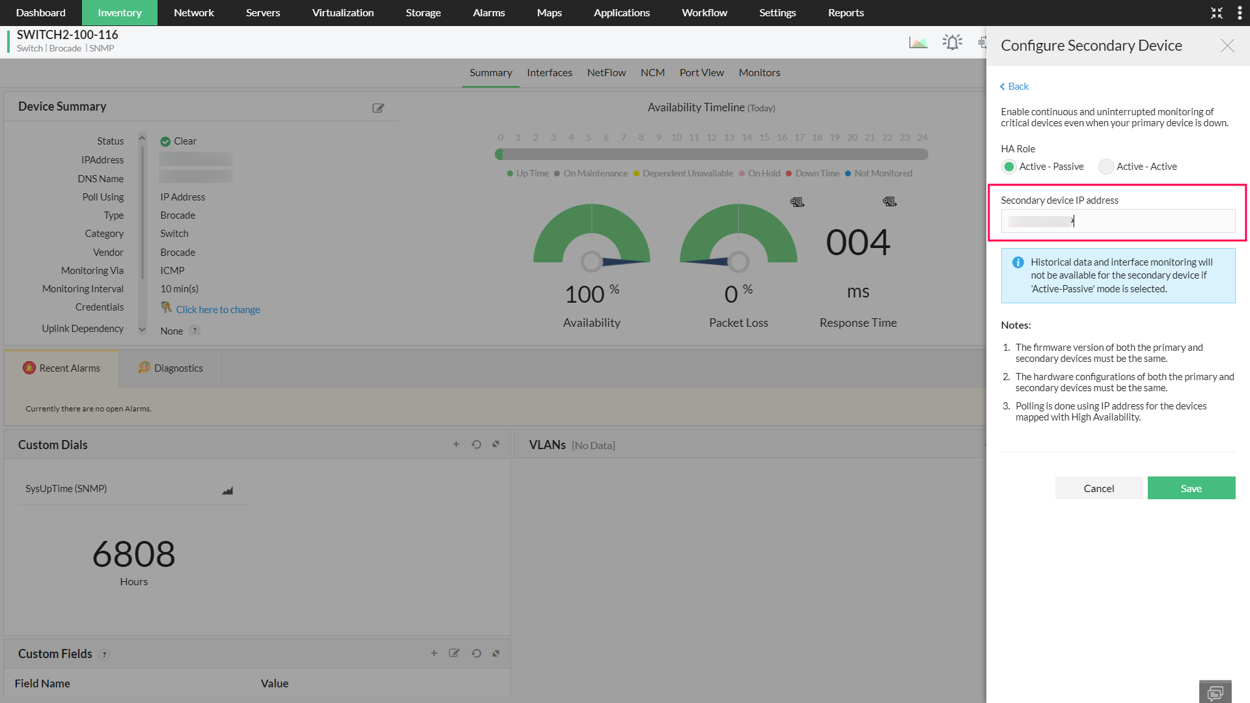This screenshot has height=703, width=1250.
Task: Open the availability graph icon in the header
Action: tap(918, 43)
